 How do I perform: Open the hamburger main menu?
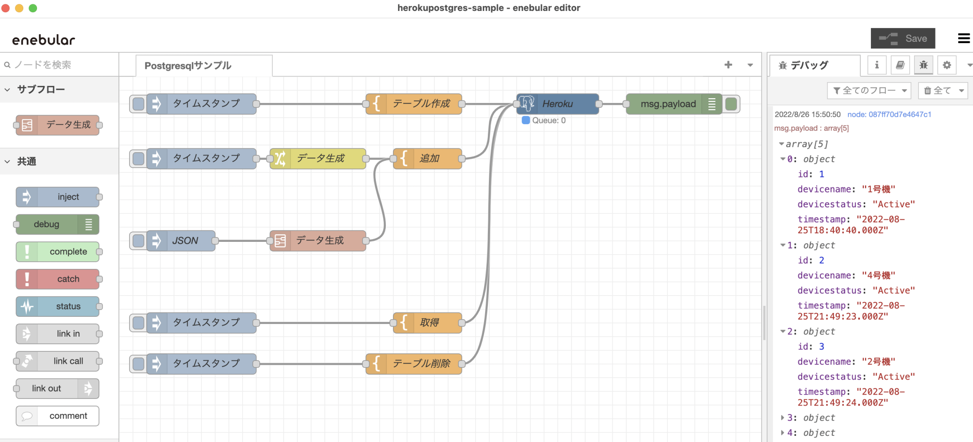click(x=964, y=38)
